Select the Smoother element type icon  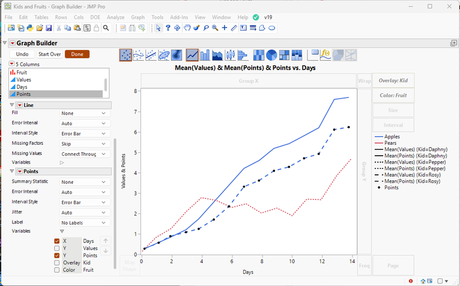[x=139, y=55]
